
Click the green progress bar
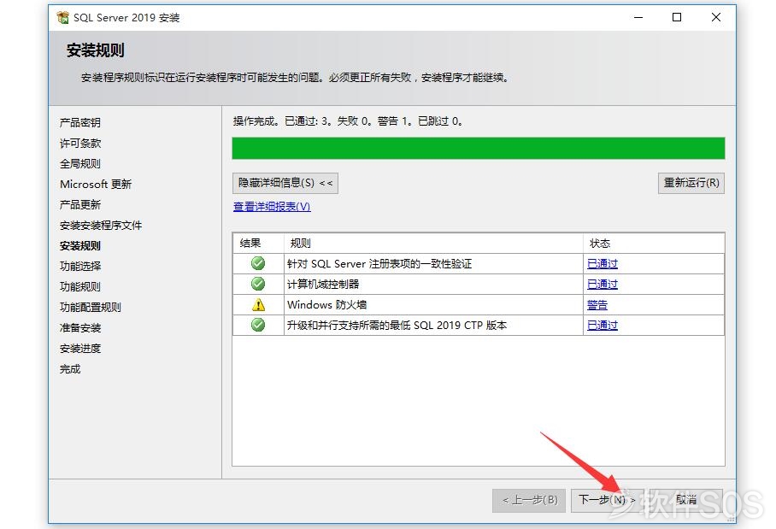click(x=479, y=149)
